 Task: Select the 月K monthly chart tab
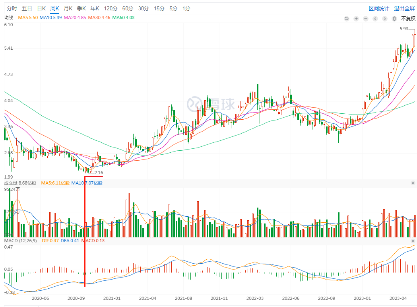coord(68,8)
